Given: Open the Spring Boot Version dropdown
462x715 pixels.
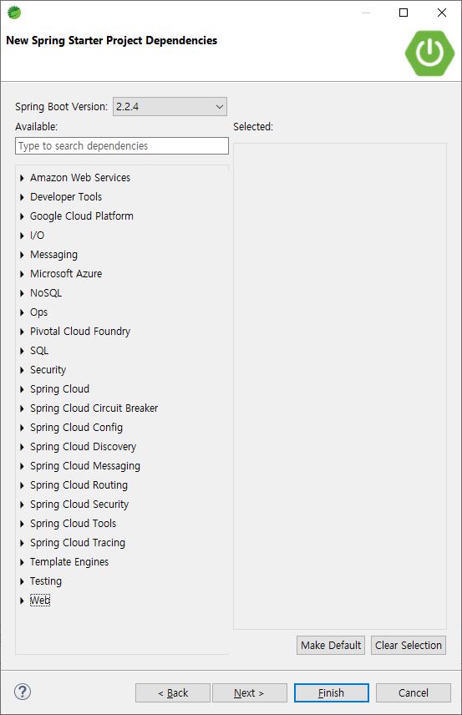Looking at the screenshot, I should pyautogui.click(x=170, y=107).
